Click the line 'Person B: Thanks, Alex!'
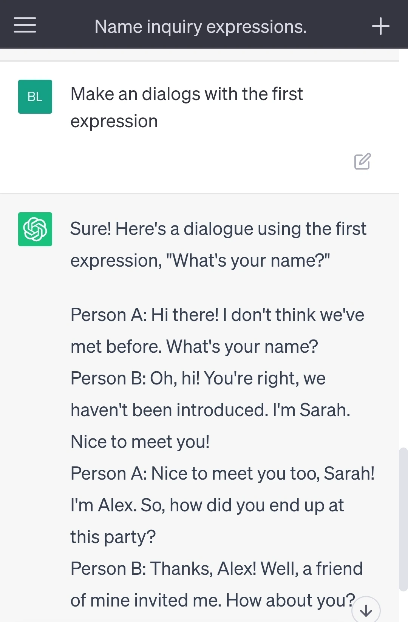Image resolution: width=408 pixels, height=622 pixels. click(x=216, y=569)
